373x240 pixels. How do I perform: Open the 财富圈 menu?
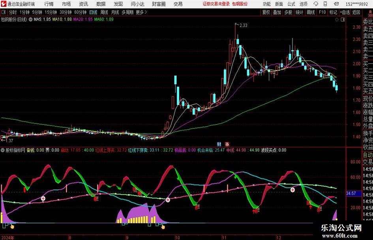(x=159, y=4)
